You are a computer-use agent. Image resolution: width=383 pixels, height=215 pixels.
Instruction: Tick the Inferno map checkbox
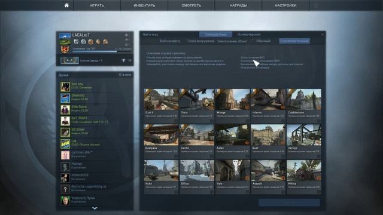(283, 121)
